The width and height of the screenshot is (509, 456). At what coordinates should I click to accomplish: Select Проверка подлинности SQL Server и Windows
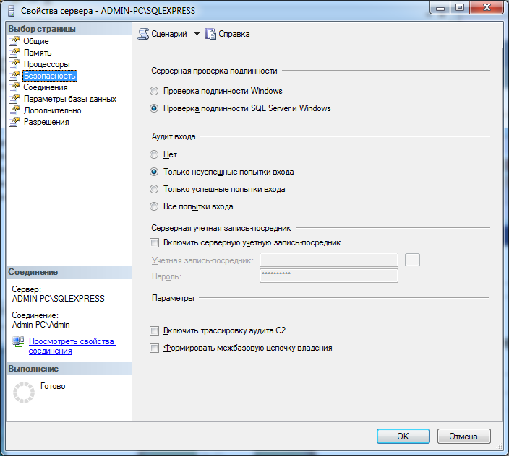[x=154, y=108]
